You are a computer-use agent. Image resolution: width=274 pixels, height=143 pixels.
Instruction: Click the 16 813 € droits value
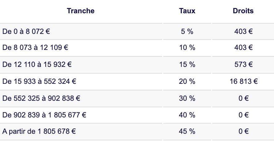click(243, 82)
